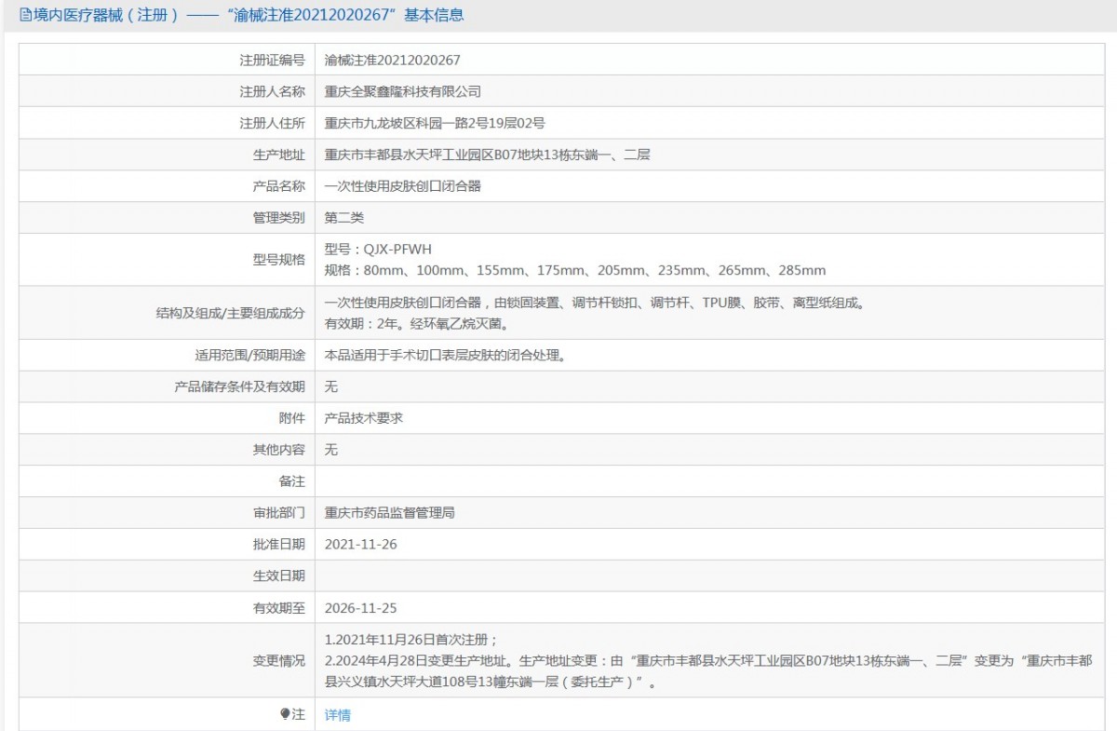Click the 结构及组成/主要组成成分 label
1117x731 pixels.
[230, 314]
